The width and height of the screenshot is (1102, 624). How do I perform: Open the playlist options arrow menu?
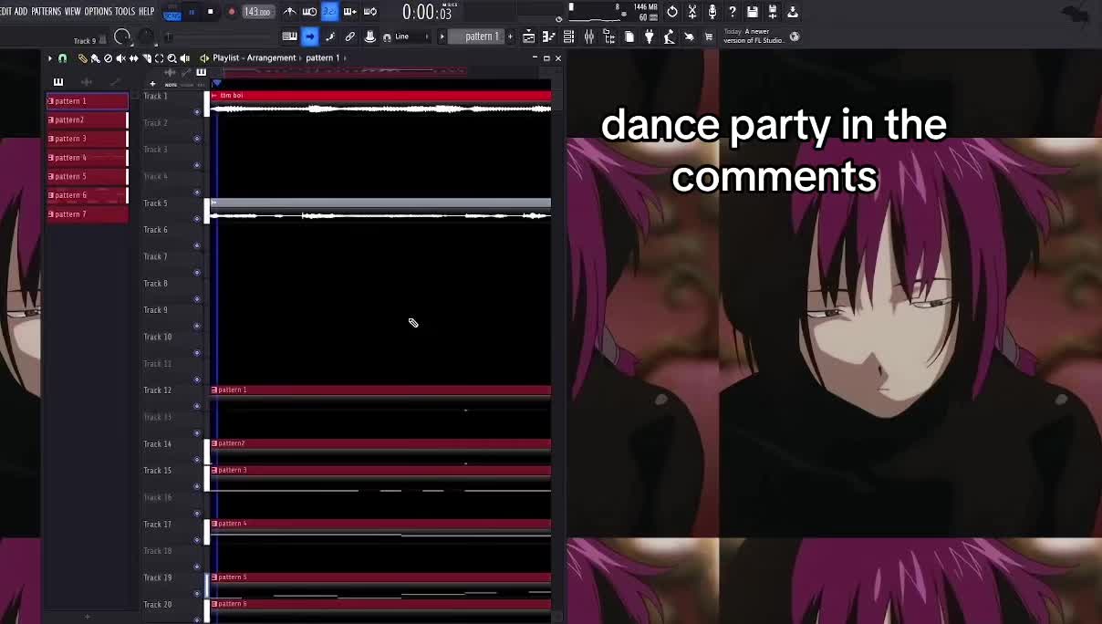(x=50, y=58)
